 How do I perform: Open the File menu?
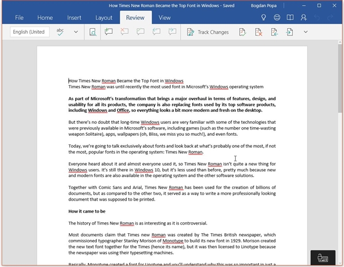point(19,18)
